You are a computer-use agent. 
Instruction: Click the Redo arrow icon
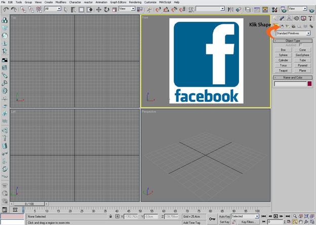[x=14, y=9]
